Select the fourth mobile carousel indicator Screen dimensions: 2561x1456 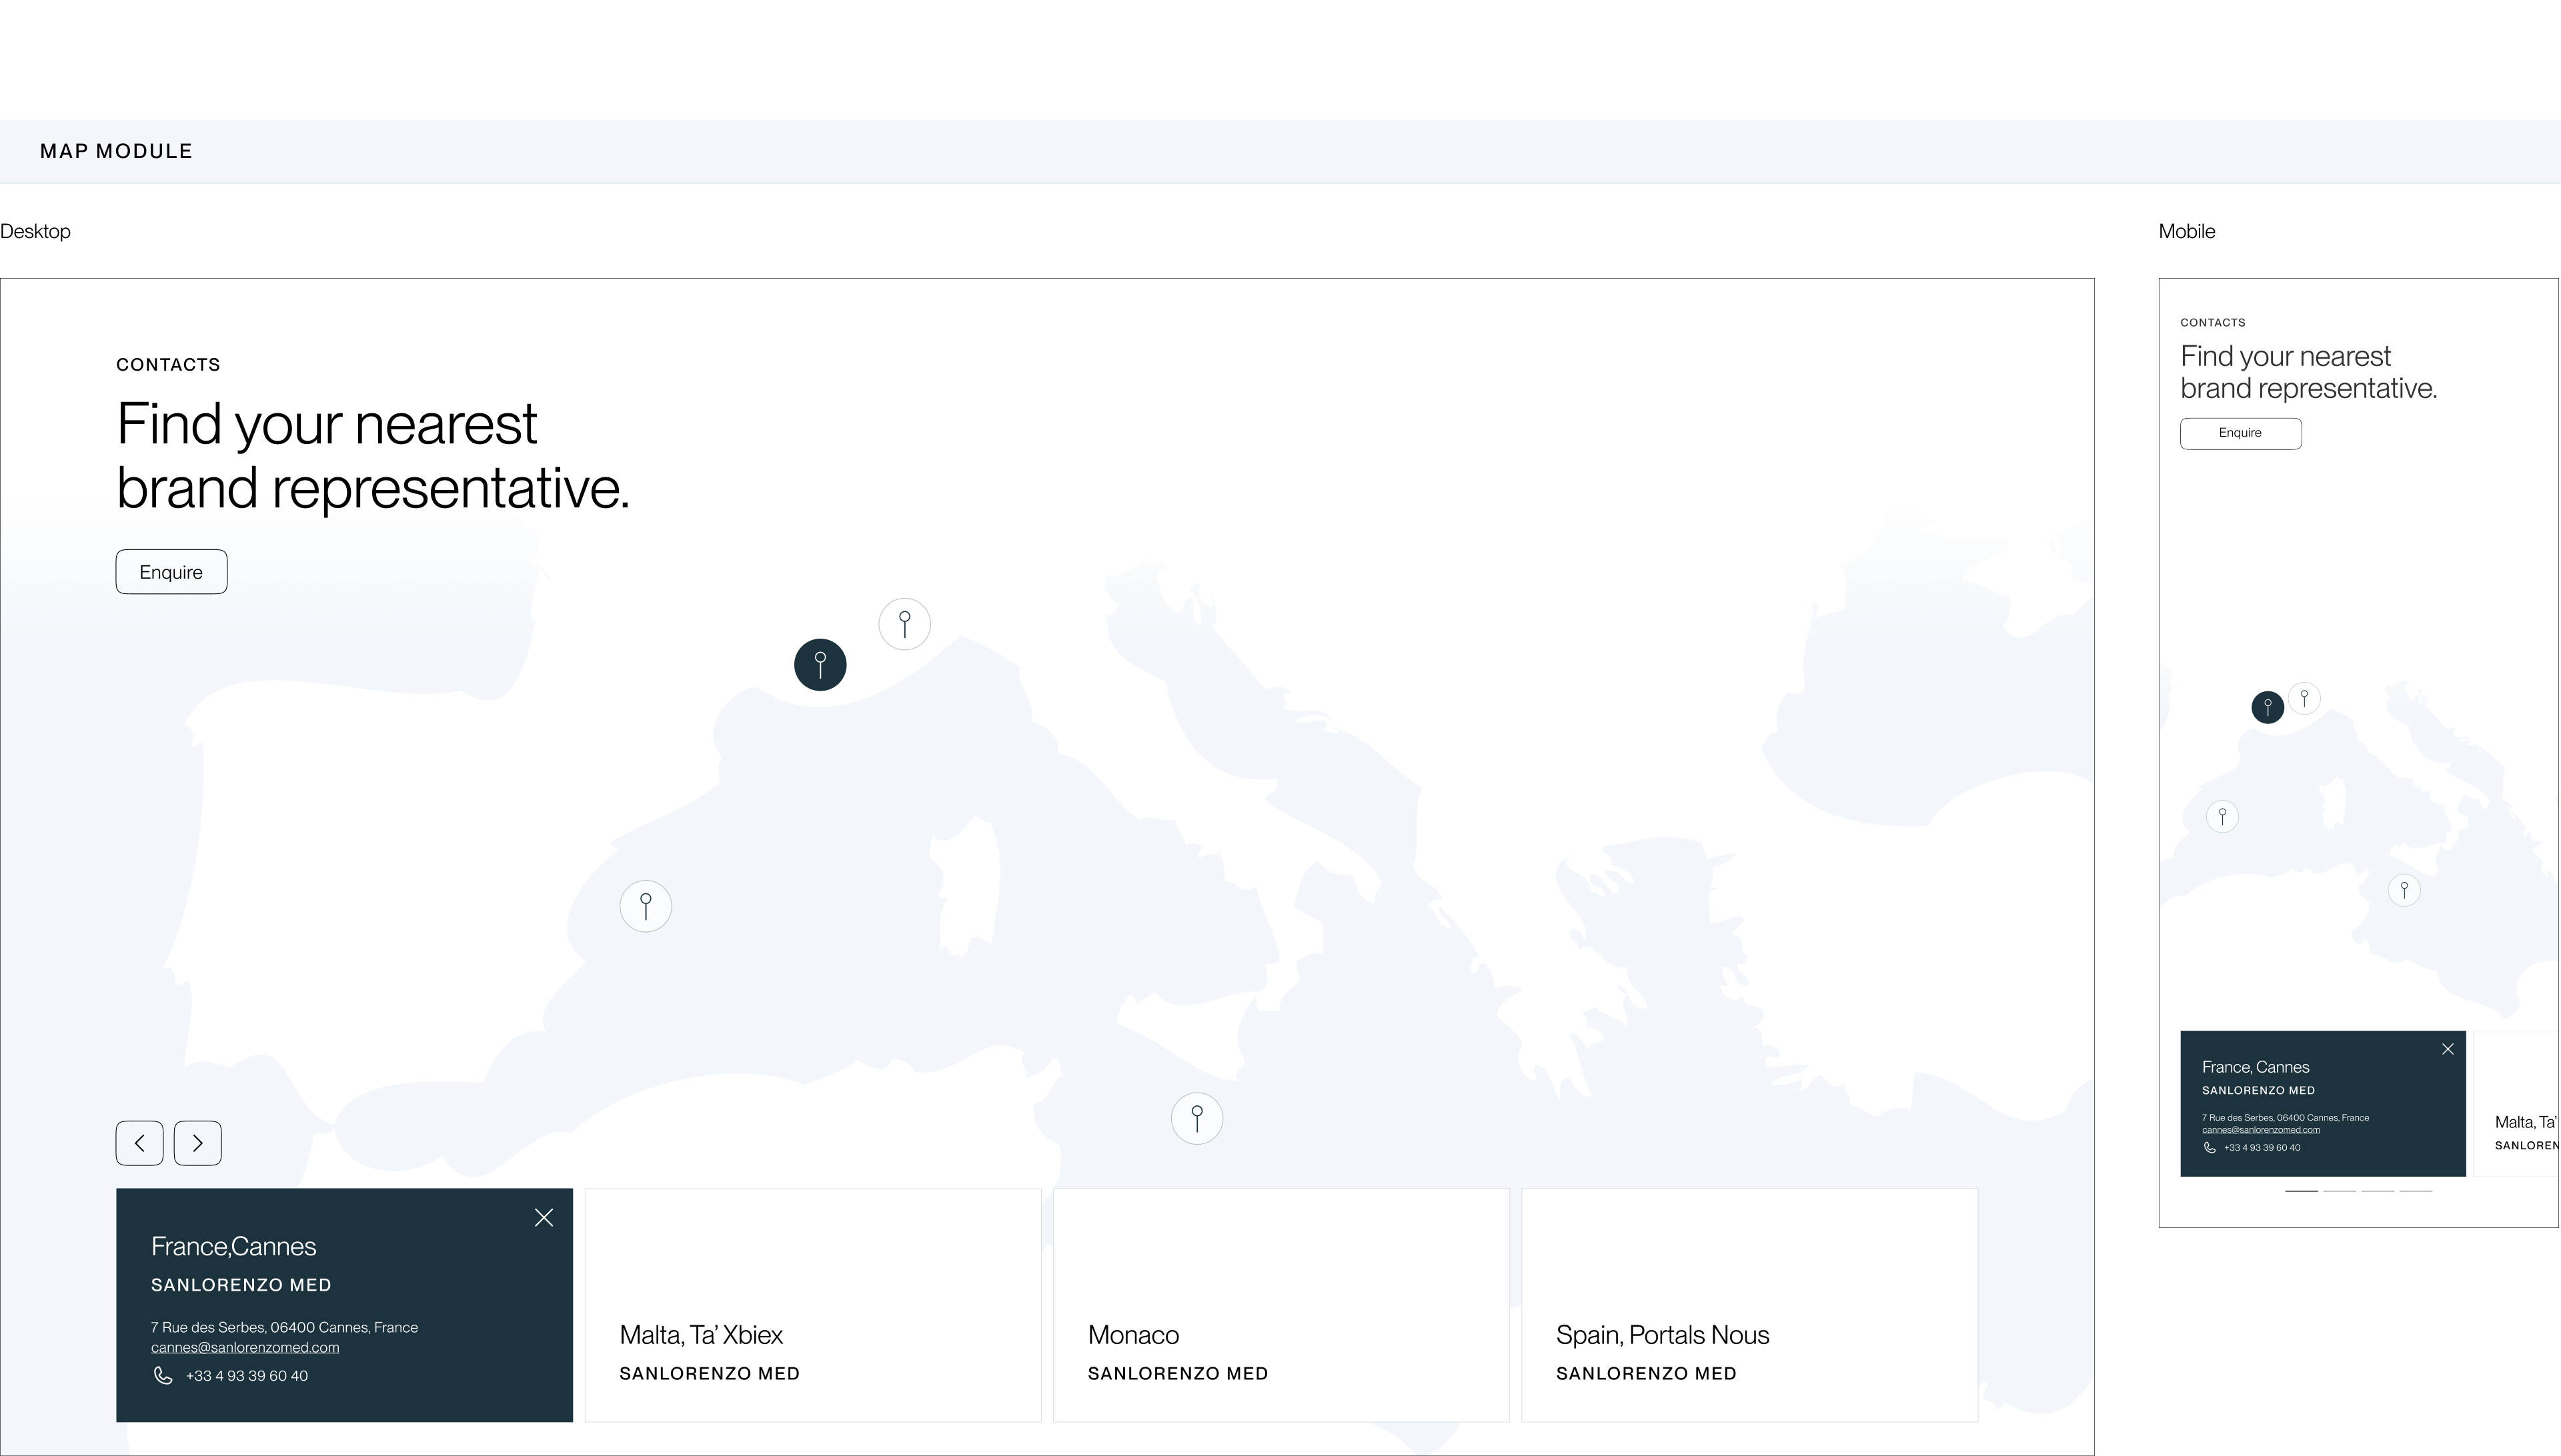[x=2415, y=1191]
